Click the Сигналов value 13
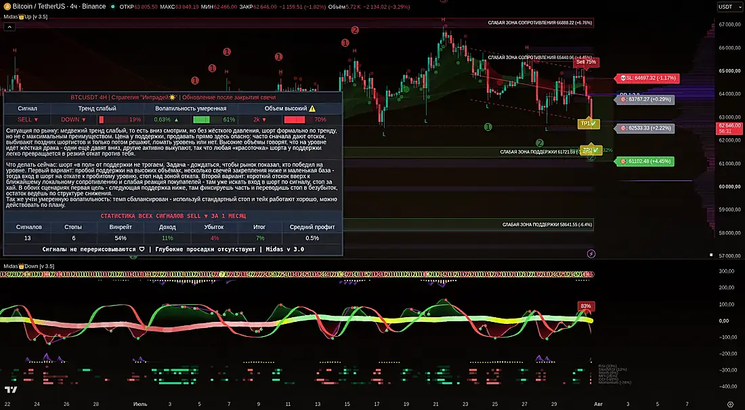745x410 pixels. 27,239
